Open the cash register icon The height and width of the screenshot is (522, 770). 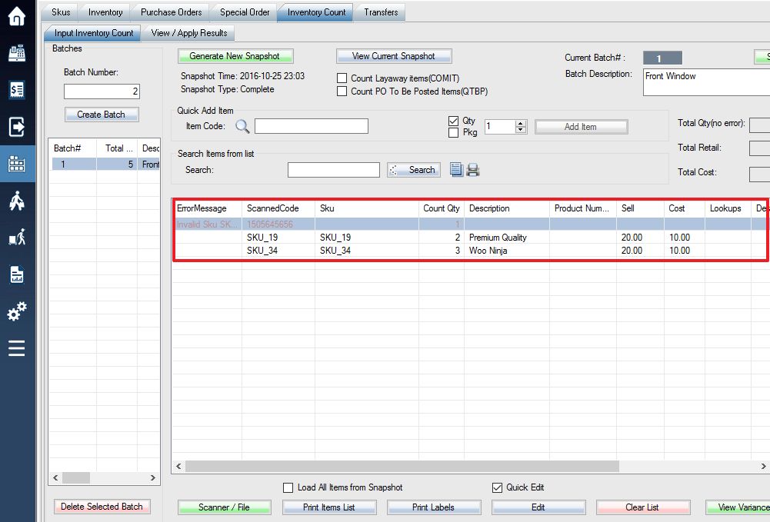point(17,53)
